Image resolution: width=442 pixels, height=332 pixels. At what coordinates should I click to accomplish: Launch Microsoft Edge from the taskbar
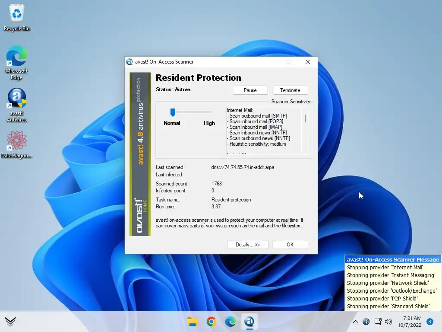[230, 322]
